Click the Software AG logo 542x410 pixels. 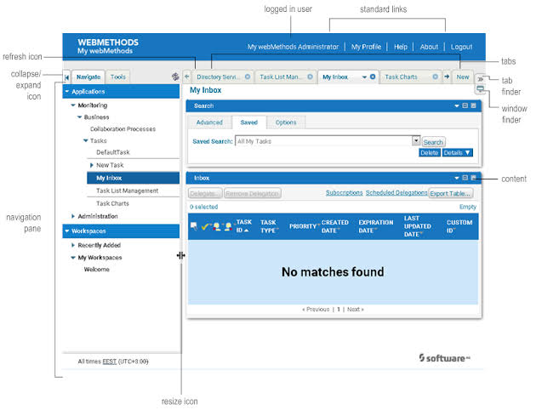tap(444, 358)
